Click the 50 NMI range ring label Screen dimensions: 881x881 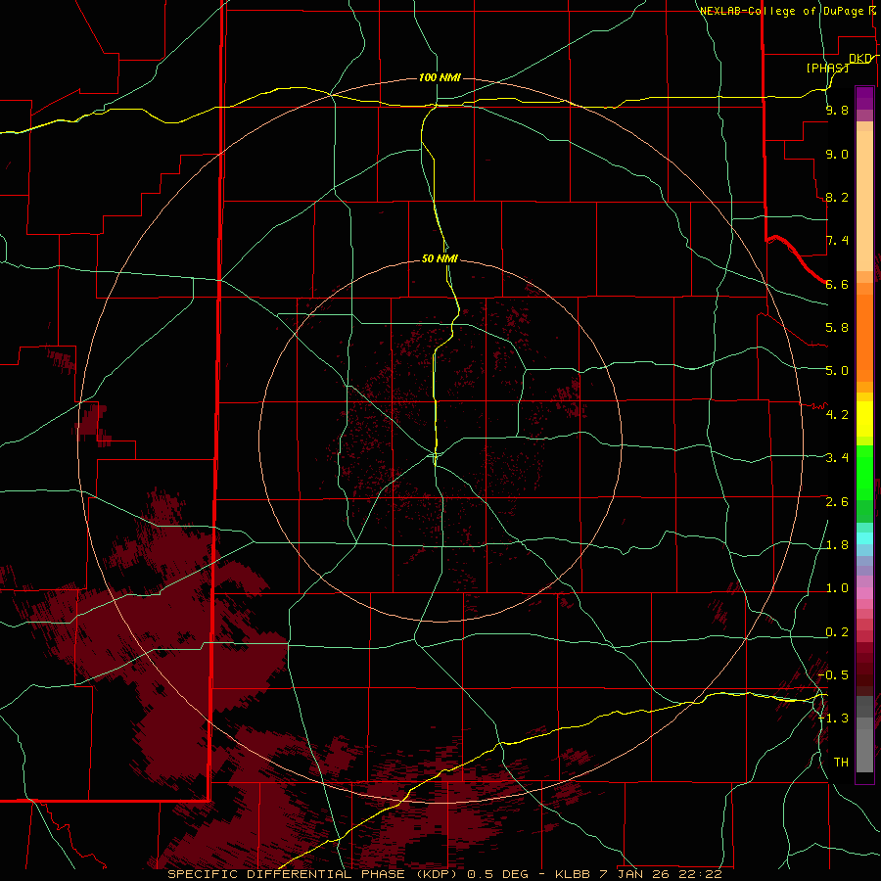440,258
